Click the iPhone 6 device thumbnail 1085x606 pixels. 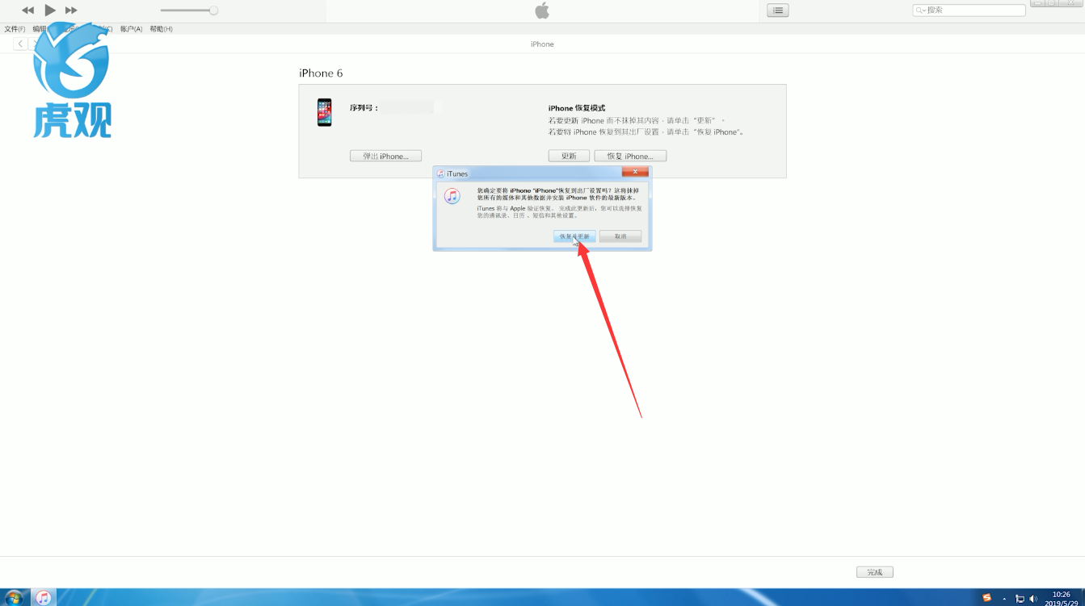(x=324, y=112)
